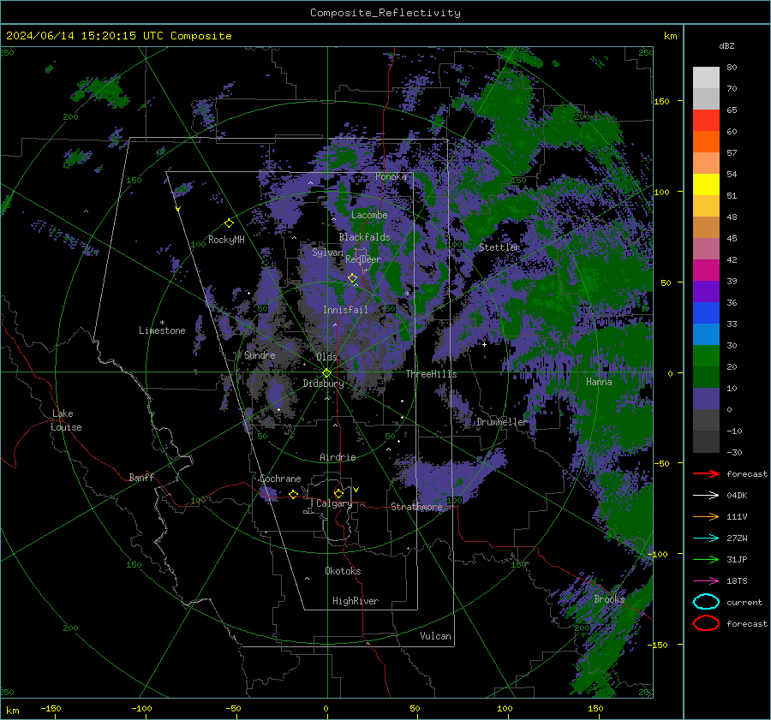This screenshot has width=771, height=720.
Task: Click the bright yellow legend swatch
Action: (706, 185)
